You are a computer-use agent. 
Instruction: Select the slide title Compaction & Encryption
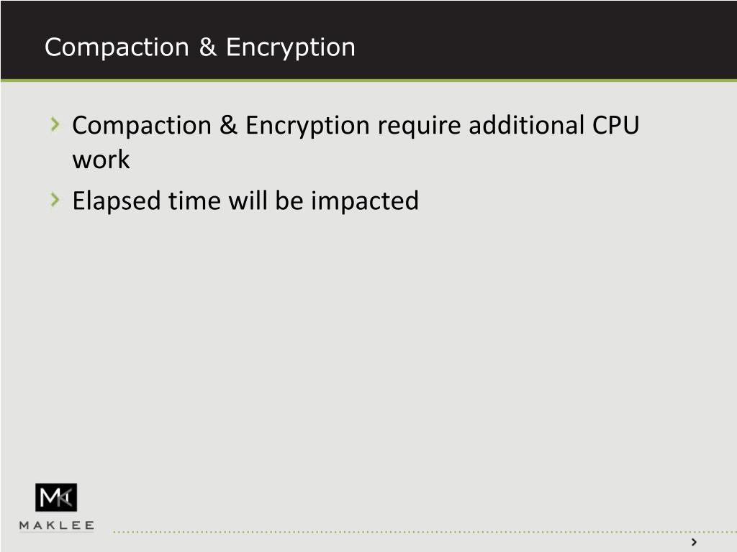200,47
